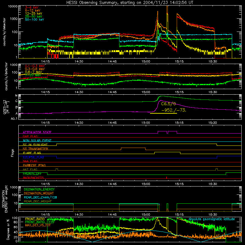Screen dimensions: 245x245
Task: Select the 6-12 keV legend label
Action: [x=33, y=10]
